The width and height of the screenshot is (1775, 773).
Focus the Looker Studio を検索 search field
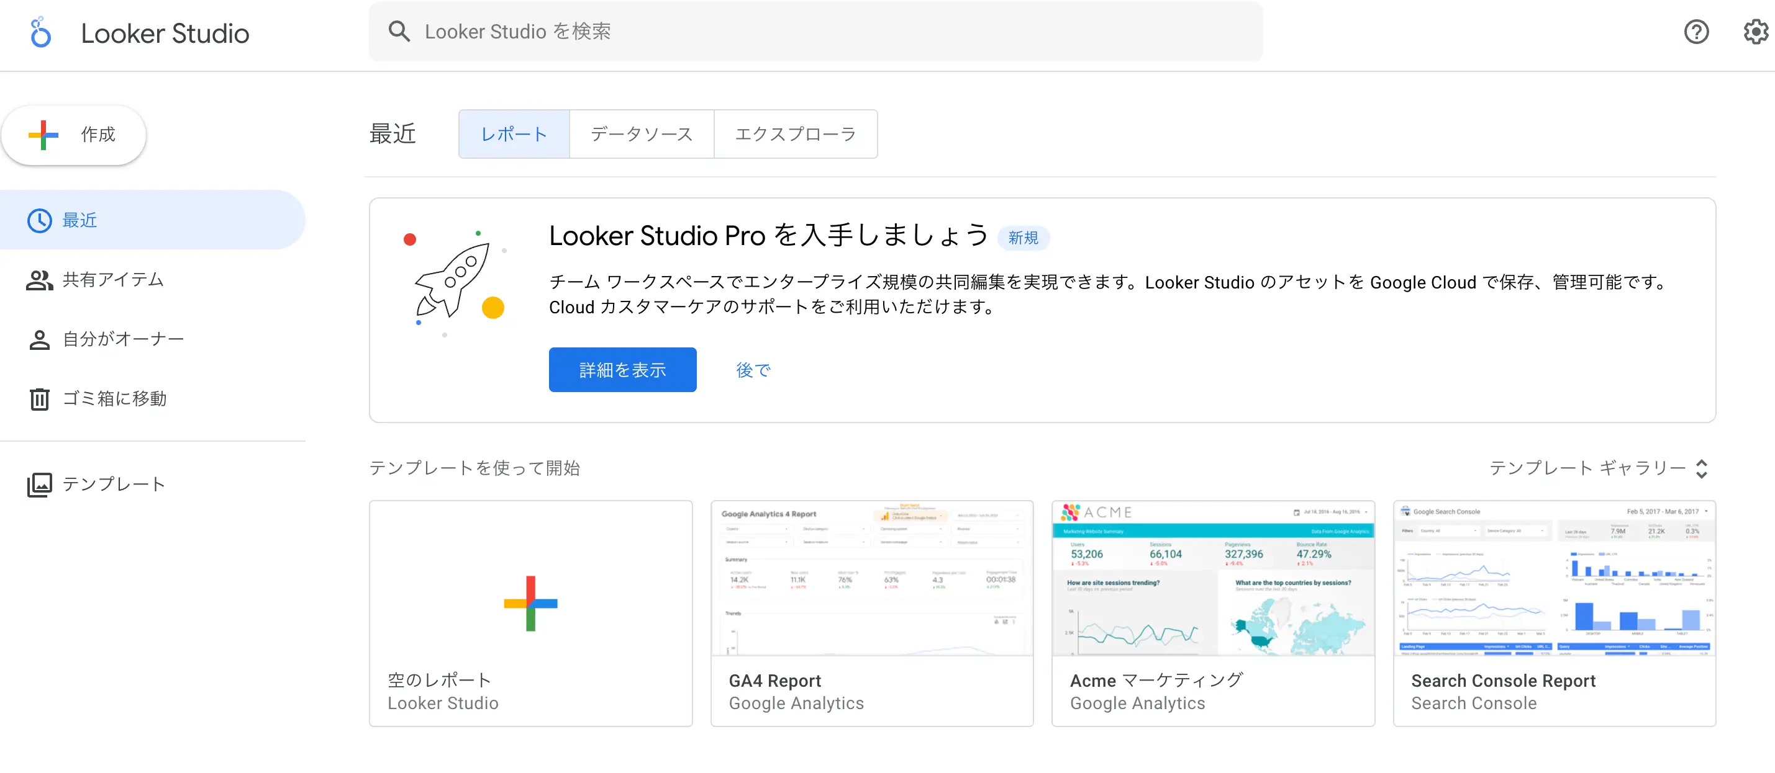pos(815,32)
